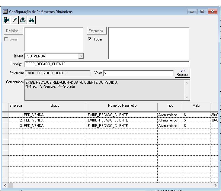The image size is (221, 191).
Task: Select the row selector for empresa 3
Action: (x=5, y=126)
